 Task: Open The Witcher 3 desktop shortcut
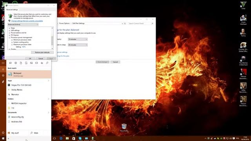[243, 61]
